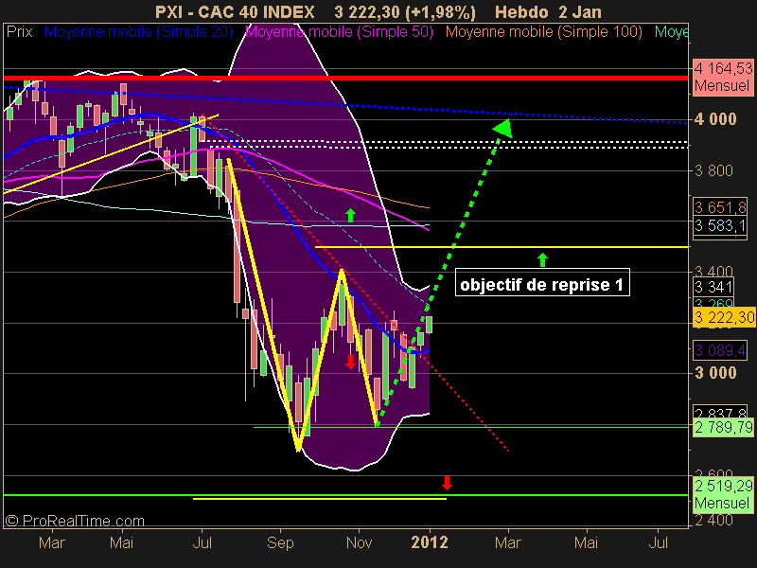Click the 'PXI - CAC 40 INDEX' chart title
757x568 pixels.
[x=235, y=11]
